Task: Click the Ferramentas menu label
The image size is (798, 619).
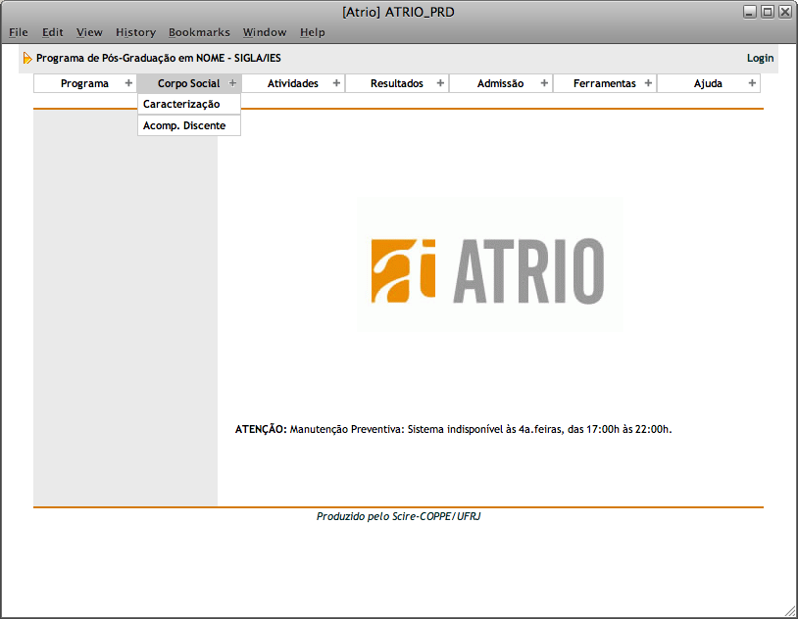Action: 604,83
